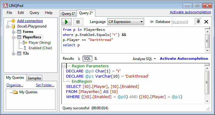This screenshot has width=215, height=115.
Task: Switch results view to SQL
Action: (87, 59)
